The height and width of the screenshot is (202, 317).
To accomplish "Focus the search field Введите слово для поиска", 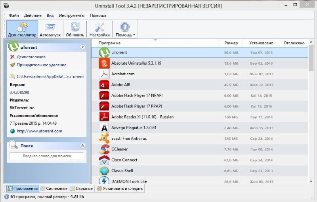I will pyautogui.click(x=47, y=156).
